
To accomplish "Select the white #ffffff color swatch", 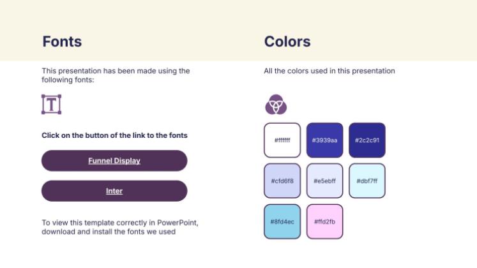I will click(x=282, y=140).
